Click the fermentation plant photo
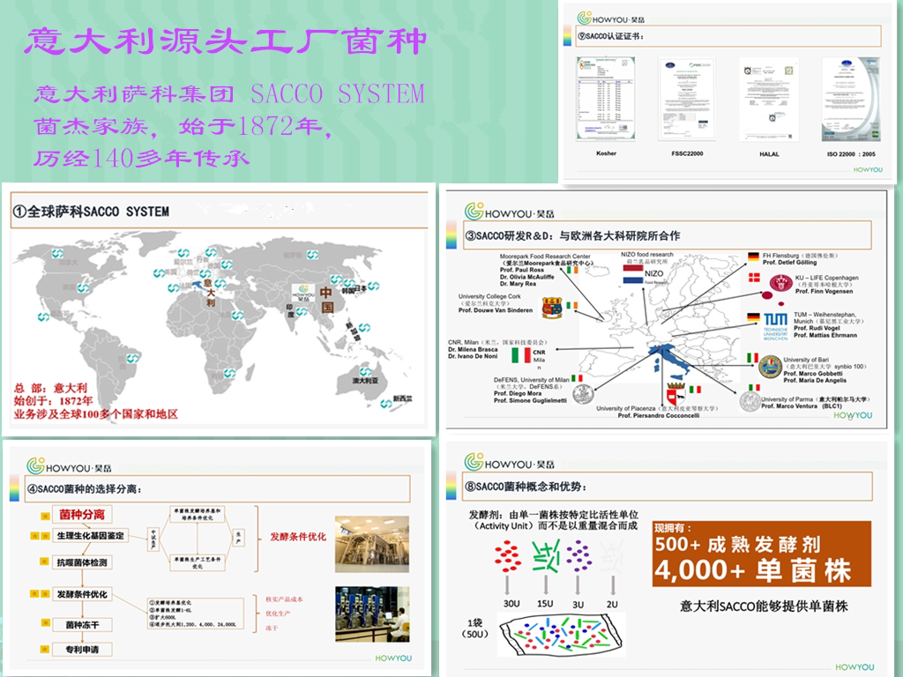903x677 pixels. (x=372, y=544)
